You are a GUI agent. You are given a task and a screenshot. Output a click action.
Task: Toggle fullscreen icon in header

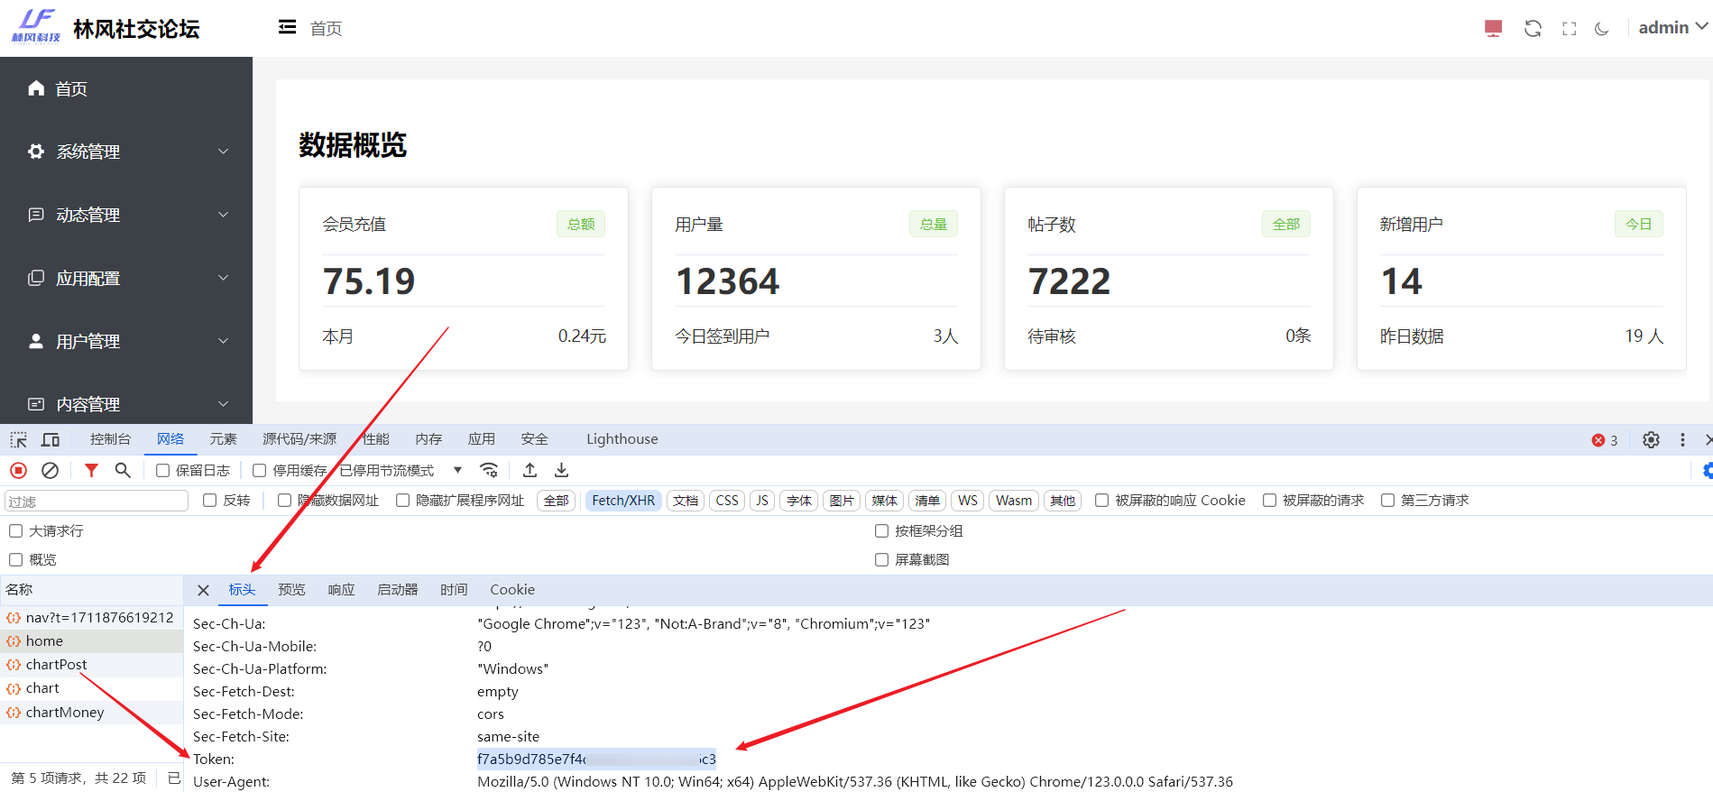point(1570,28)
